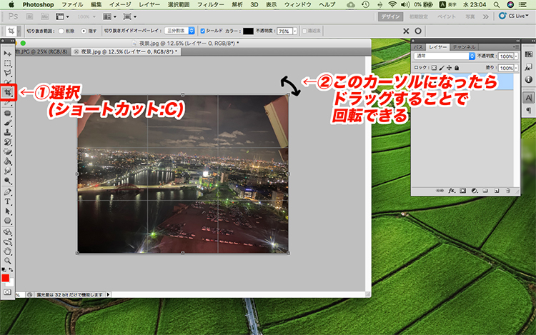Viewport: 536px width, 335px height.
Task: Toggle lock transparent pixels
Action: (434, 68)
